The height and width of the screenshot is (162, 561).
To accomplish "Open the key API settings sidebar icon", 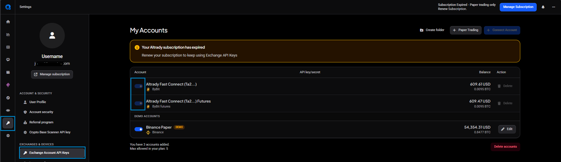I will pos(8,123).
